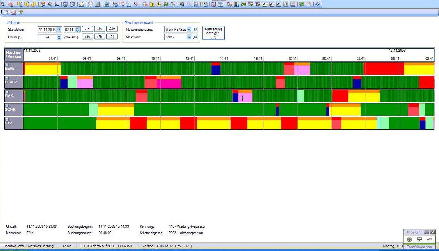Click the search icon next to Maschinengruppe
This screenshot has width=439, height=251.
coord(196,30)
